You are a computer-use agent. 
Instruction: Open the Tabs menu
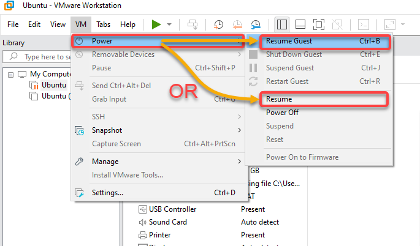(104, 24)
